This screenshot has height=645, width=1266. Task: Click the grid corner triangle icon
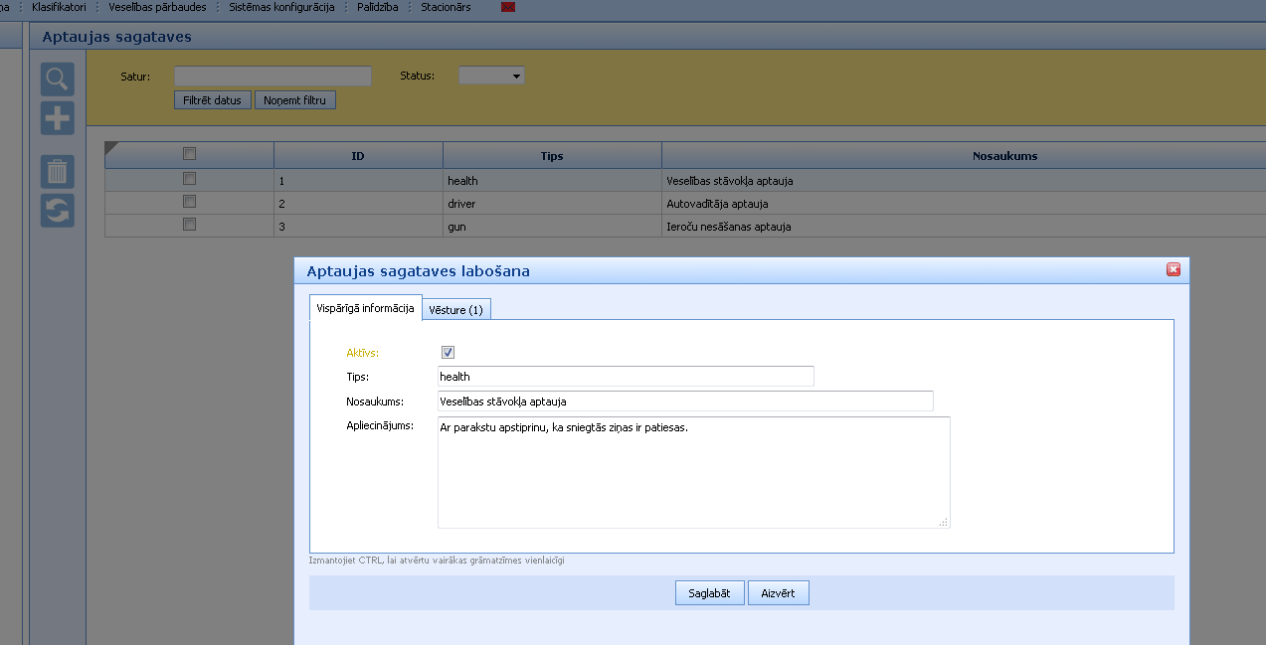pyautogui.click(x=111, y=148)
